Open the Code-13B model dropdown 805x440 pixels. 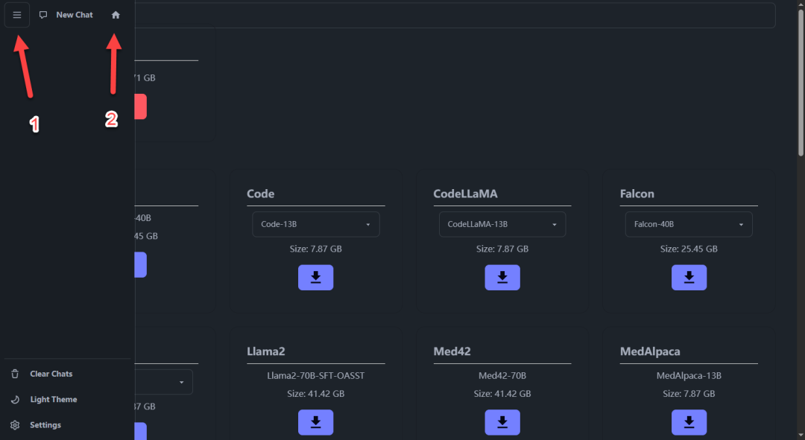point(316,224)
